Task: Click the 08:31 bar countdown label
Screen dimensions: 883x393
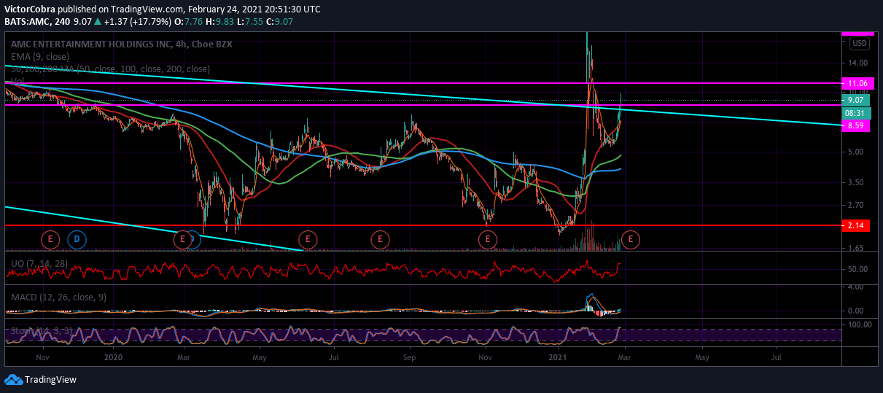Action: 857,113
